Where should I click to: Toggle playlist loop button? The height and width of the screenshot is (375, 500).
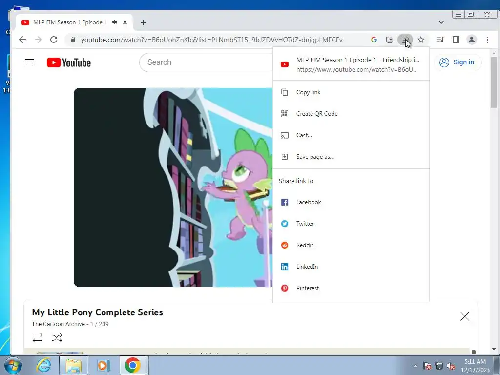point(38,338)
